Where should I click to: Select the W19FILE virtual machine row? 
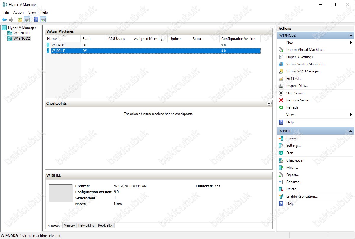tap(153, 51)
